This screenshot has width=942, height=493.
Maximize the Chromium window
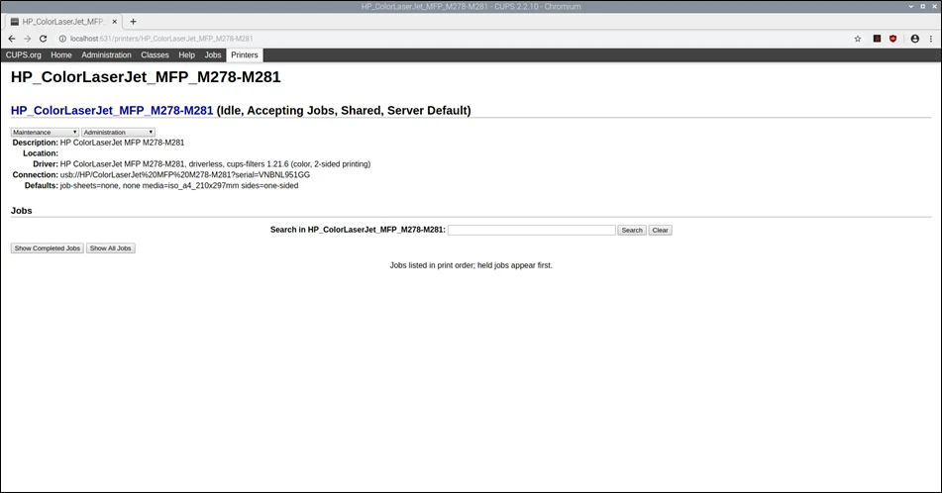click(923, 6)
